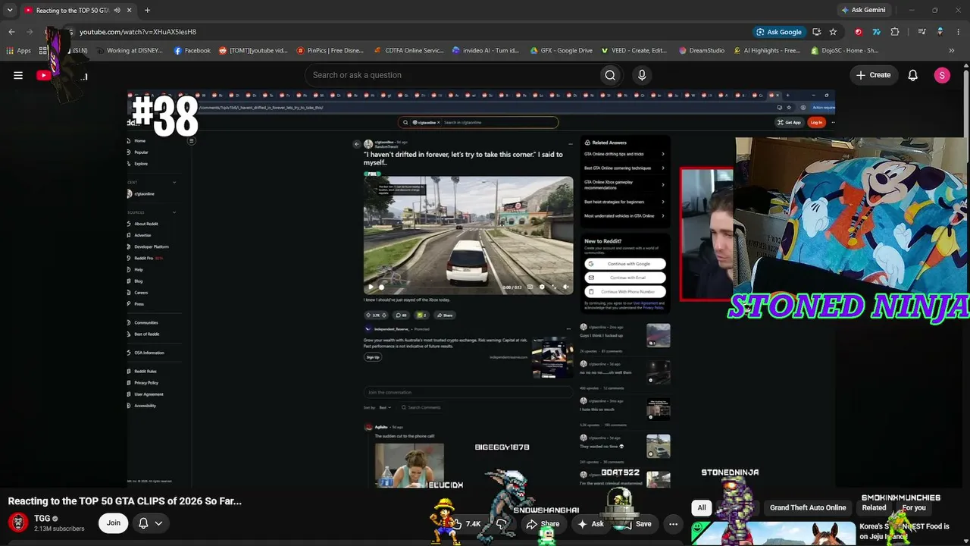The width and height of the screenshot is (970, 546).
Task: Open the notification bell dropdown beside Join
Action: [150, 523]
